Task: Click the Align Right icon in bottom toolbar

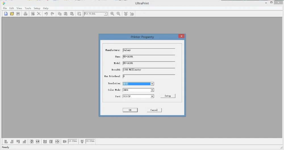Action: (12, 141)
